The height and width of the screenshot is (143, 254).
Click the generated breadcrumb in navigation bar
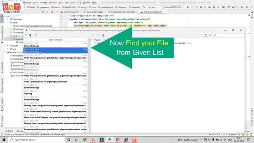43,7
